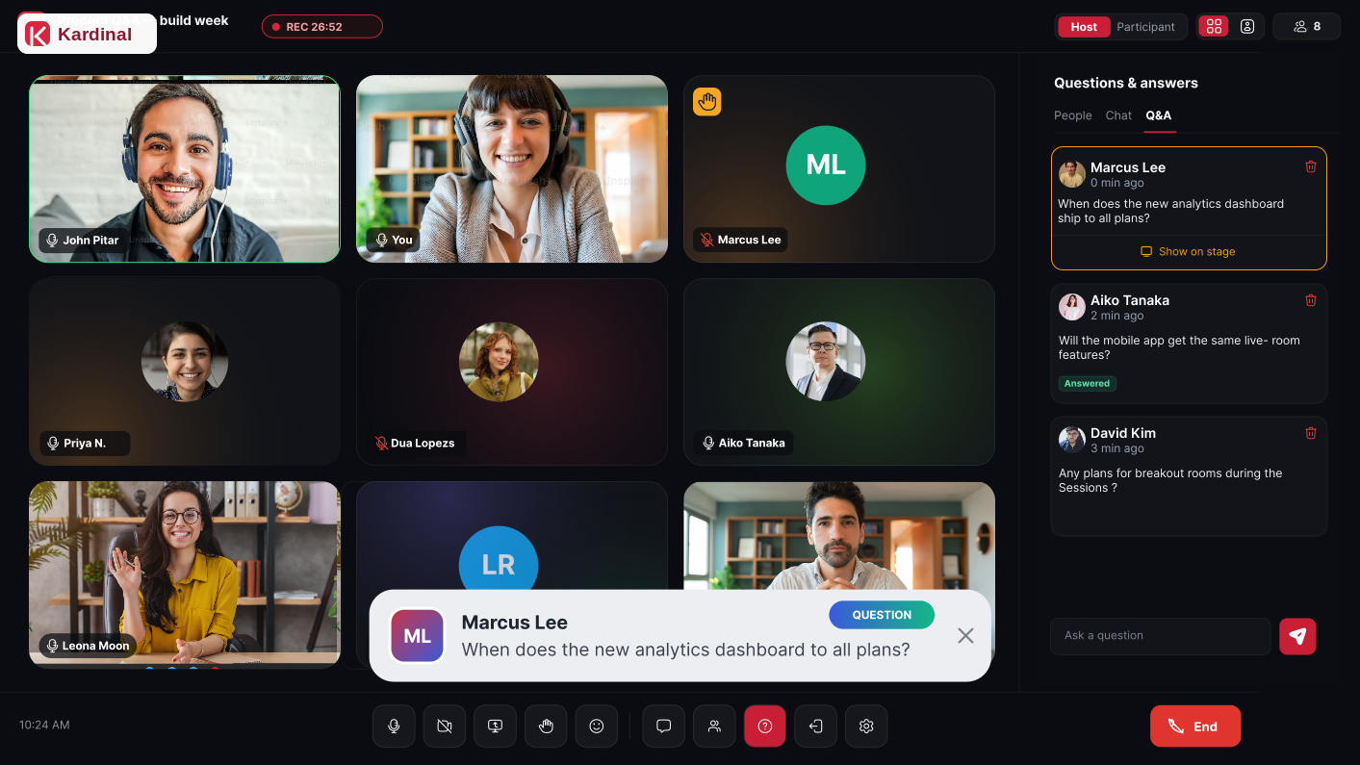The height and width of the screenshot is (765, 1360).
Task: Toggle the red Q&A toolbar button
Action: (765, 727)
